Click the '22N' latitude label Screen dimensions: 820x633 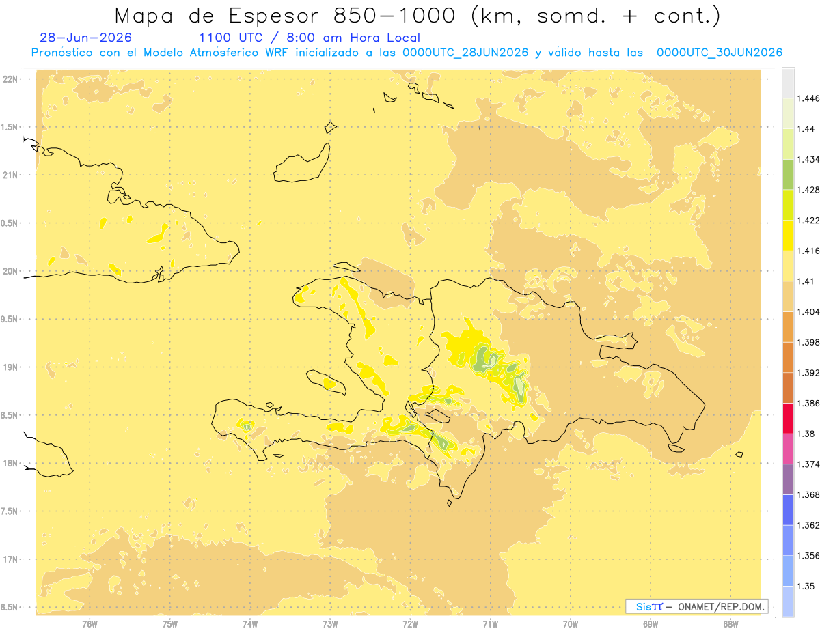(10, 79)
